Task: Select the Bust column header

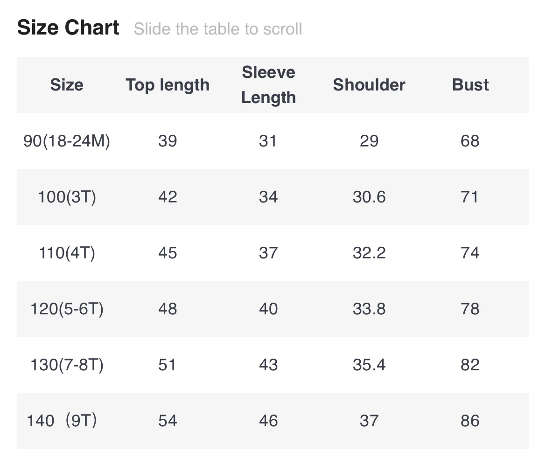Action: [470, 85]
